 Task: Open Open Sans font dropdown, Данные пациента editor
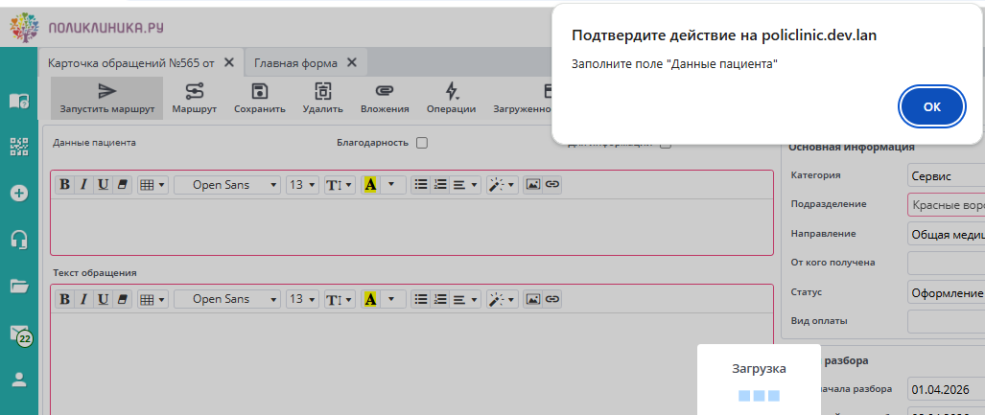227,185
